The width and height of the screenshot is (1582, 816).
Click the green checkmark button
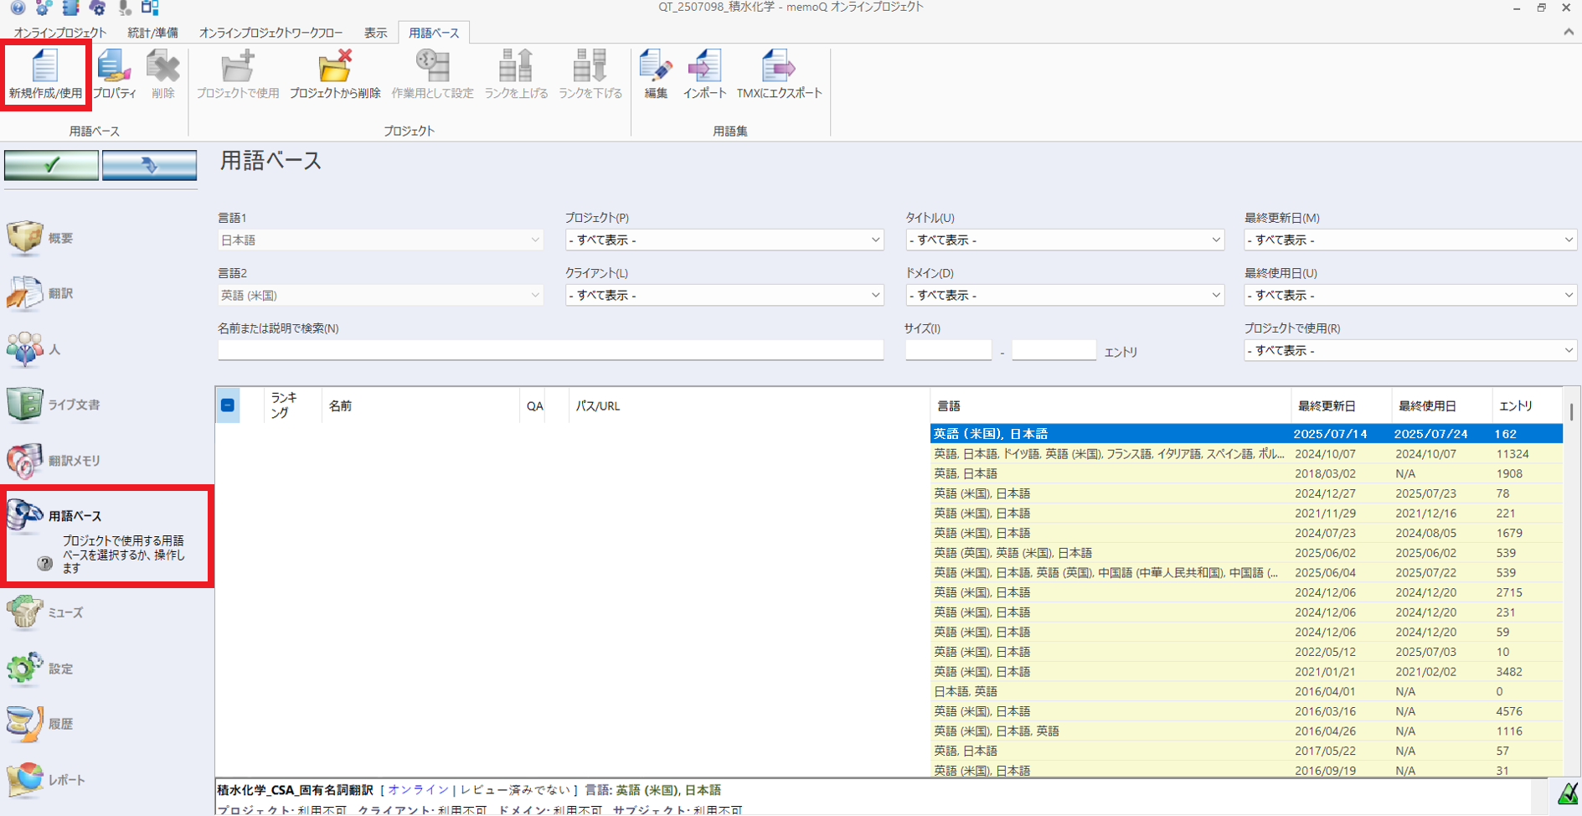[51, 165]
